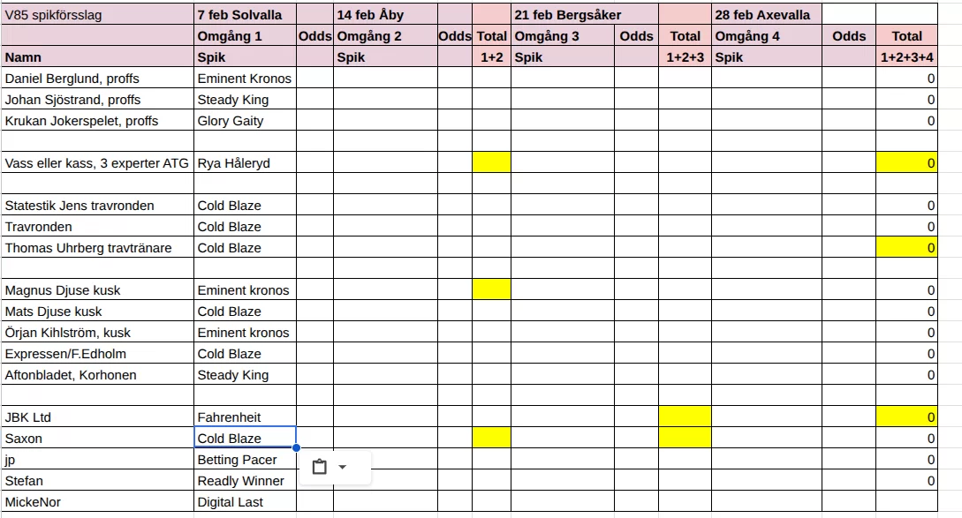Click the "Namn" column header cell
The width and height of the screenshot is (962, 518).
97,57
